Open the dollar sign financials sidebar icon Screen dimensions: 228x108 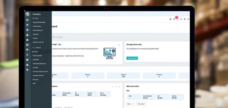27,45
